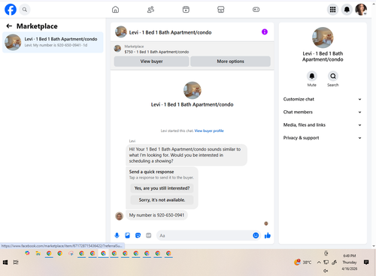This screenshot has width=376, height=276.
Task: Choose a GIF icon
Action: coord(149,235)
